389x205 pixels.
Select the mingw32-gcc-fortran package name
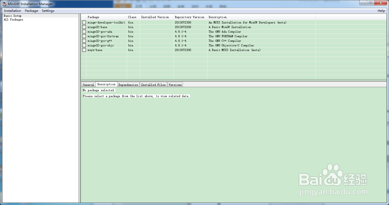pyautogui.click(x=103, y=36)
